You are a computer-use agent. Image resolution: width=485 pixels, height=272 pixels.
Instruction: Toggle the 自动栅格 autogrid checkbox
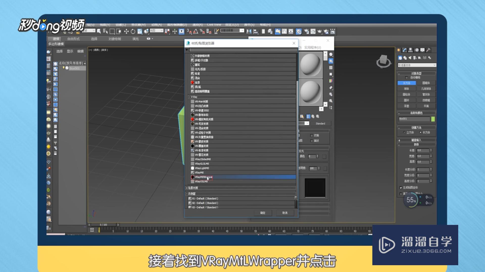pyautogui.click(x=406, y=78)
